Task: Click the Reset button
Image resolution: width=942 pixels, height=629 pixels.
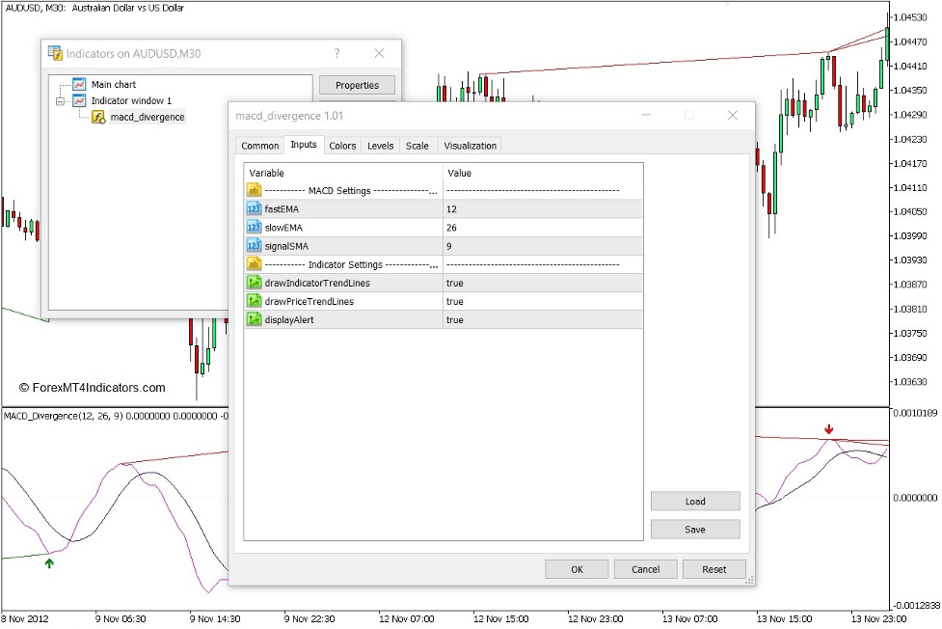Action: tap(713, 569)
